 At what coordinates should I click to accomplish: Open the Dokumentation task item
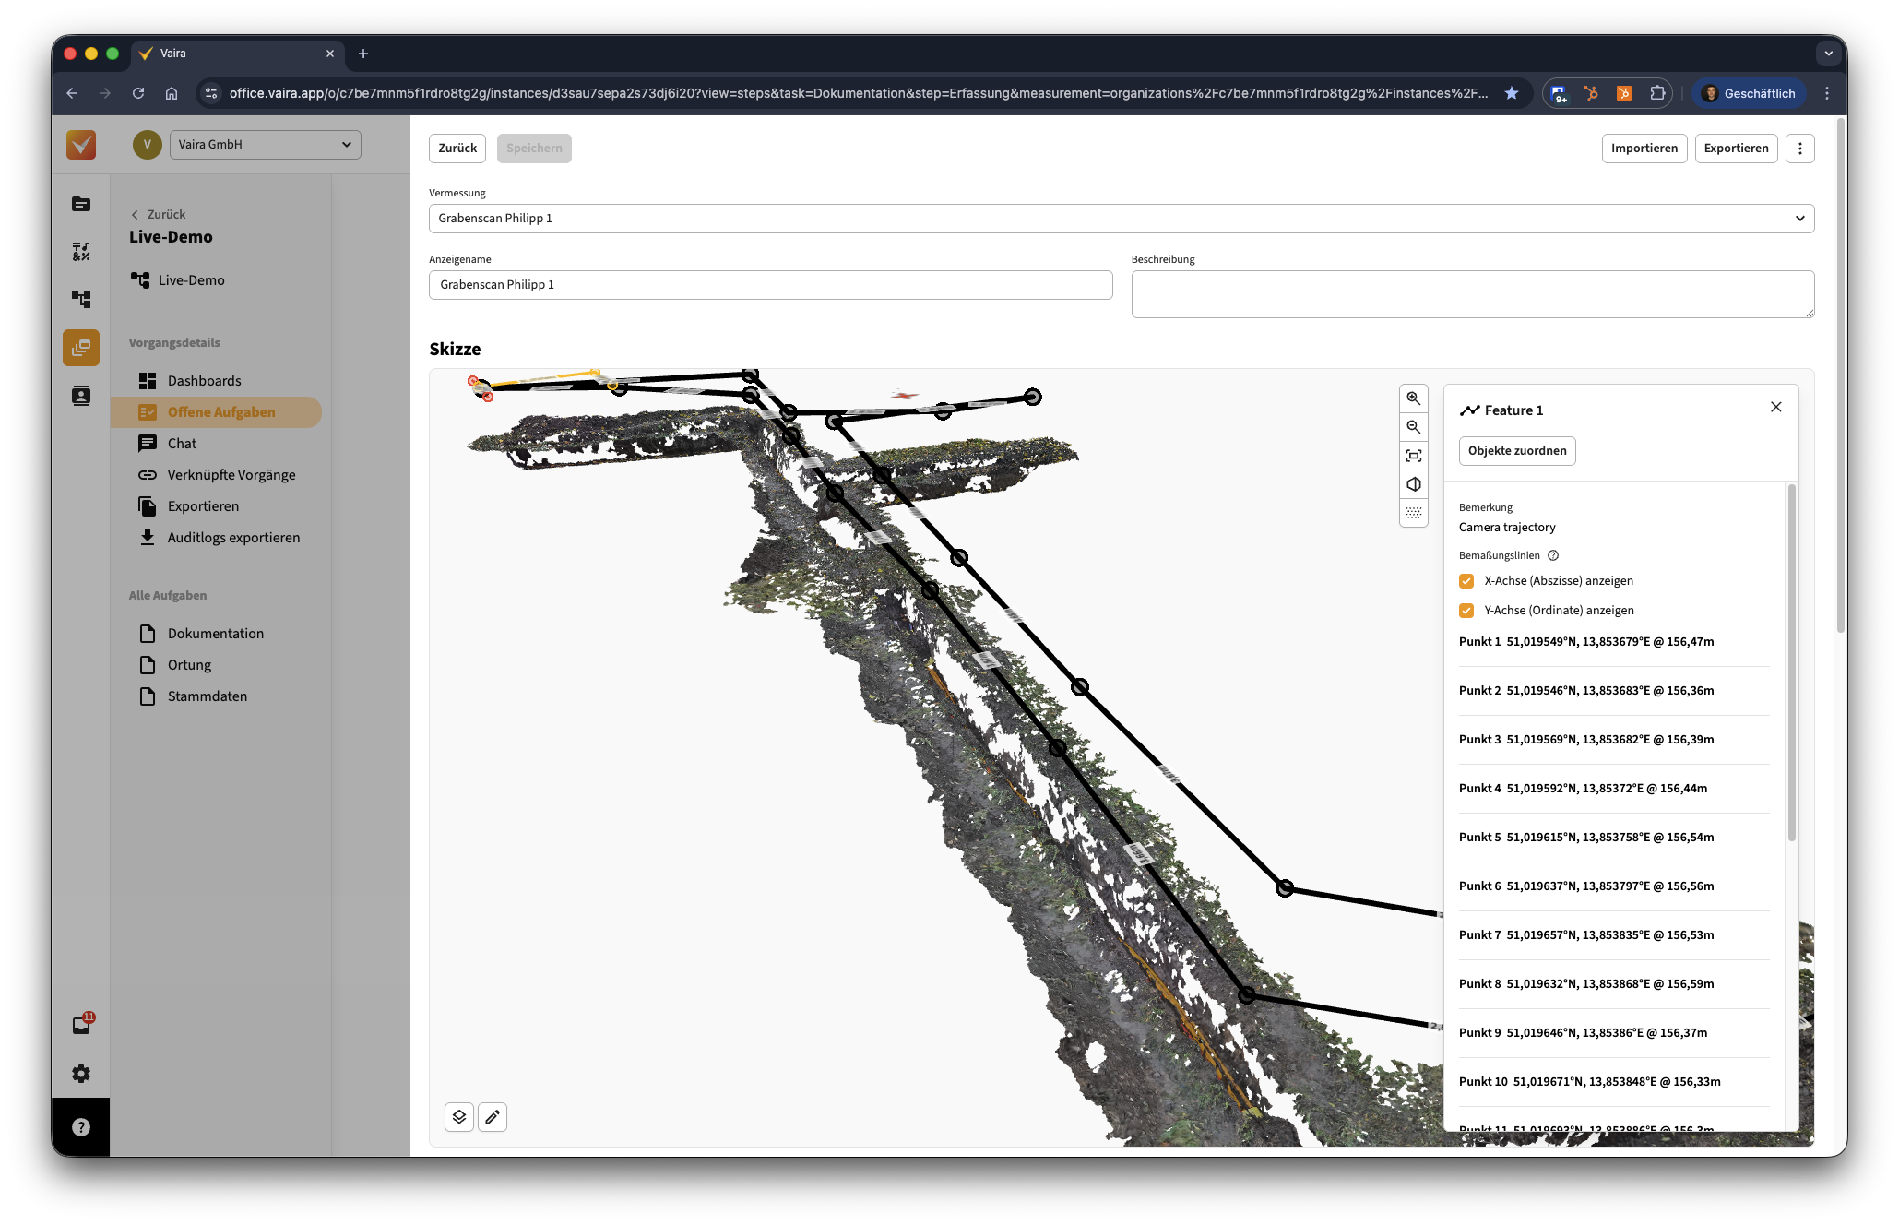(215, 634)
